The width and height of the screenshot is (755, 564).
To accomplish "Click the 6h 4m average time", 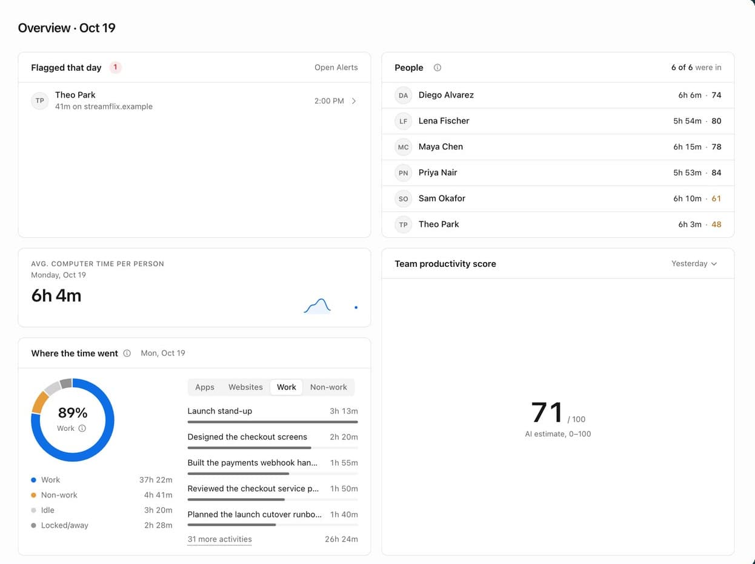I will point(56,296).
